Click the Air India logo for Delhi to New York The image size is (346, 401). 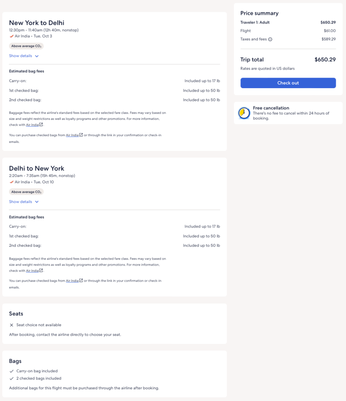point(11,182)
